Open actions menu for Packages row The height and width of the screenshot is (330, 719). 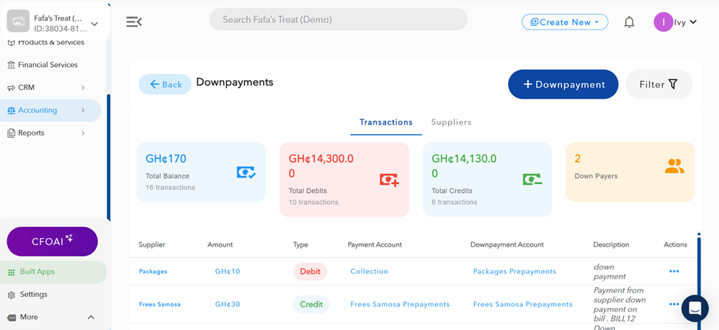tap(674, 271)
